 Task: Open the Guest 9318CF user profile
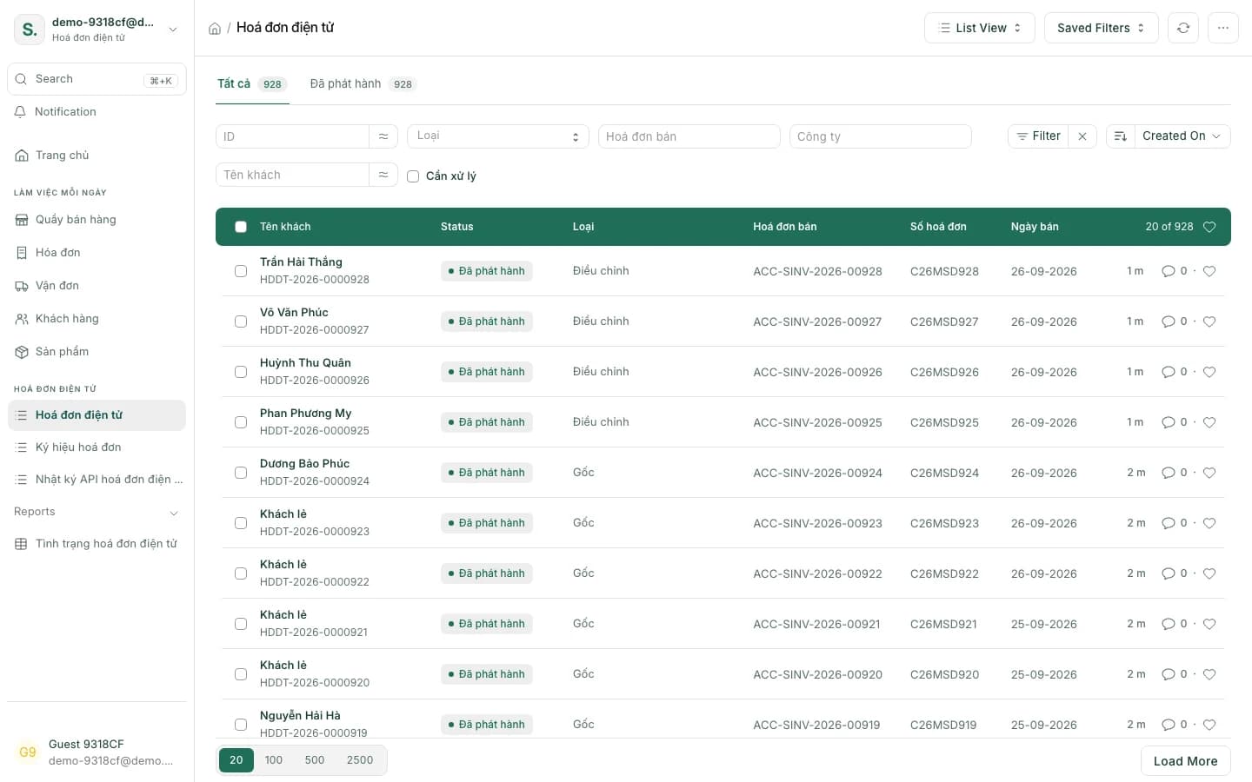[x=97, y=752]
